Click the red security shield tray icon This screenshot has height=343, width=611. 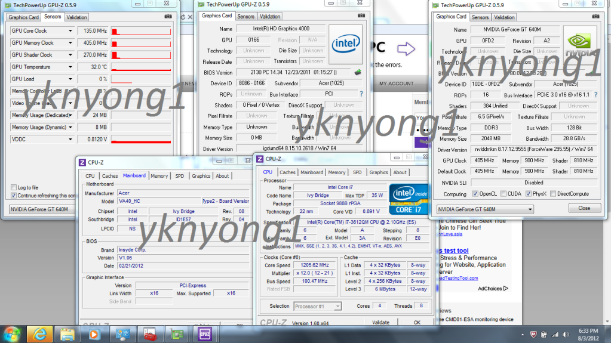[x=533, y=335]
